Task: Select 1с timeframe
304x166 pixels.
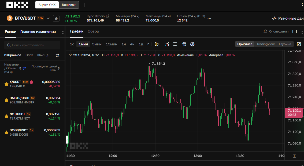Action: (72, 44)
